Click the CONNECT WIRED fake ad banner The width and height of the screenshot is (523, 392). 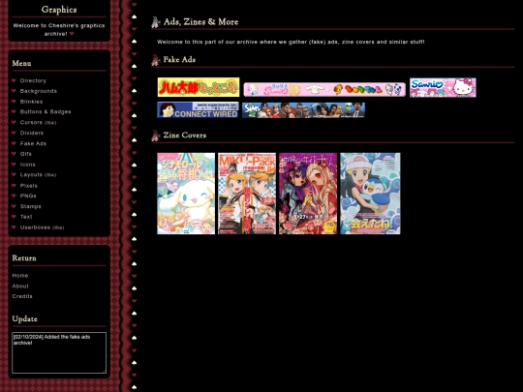[199, 109]
